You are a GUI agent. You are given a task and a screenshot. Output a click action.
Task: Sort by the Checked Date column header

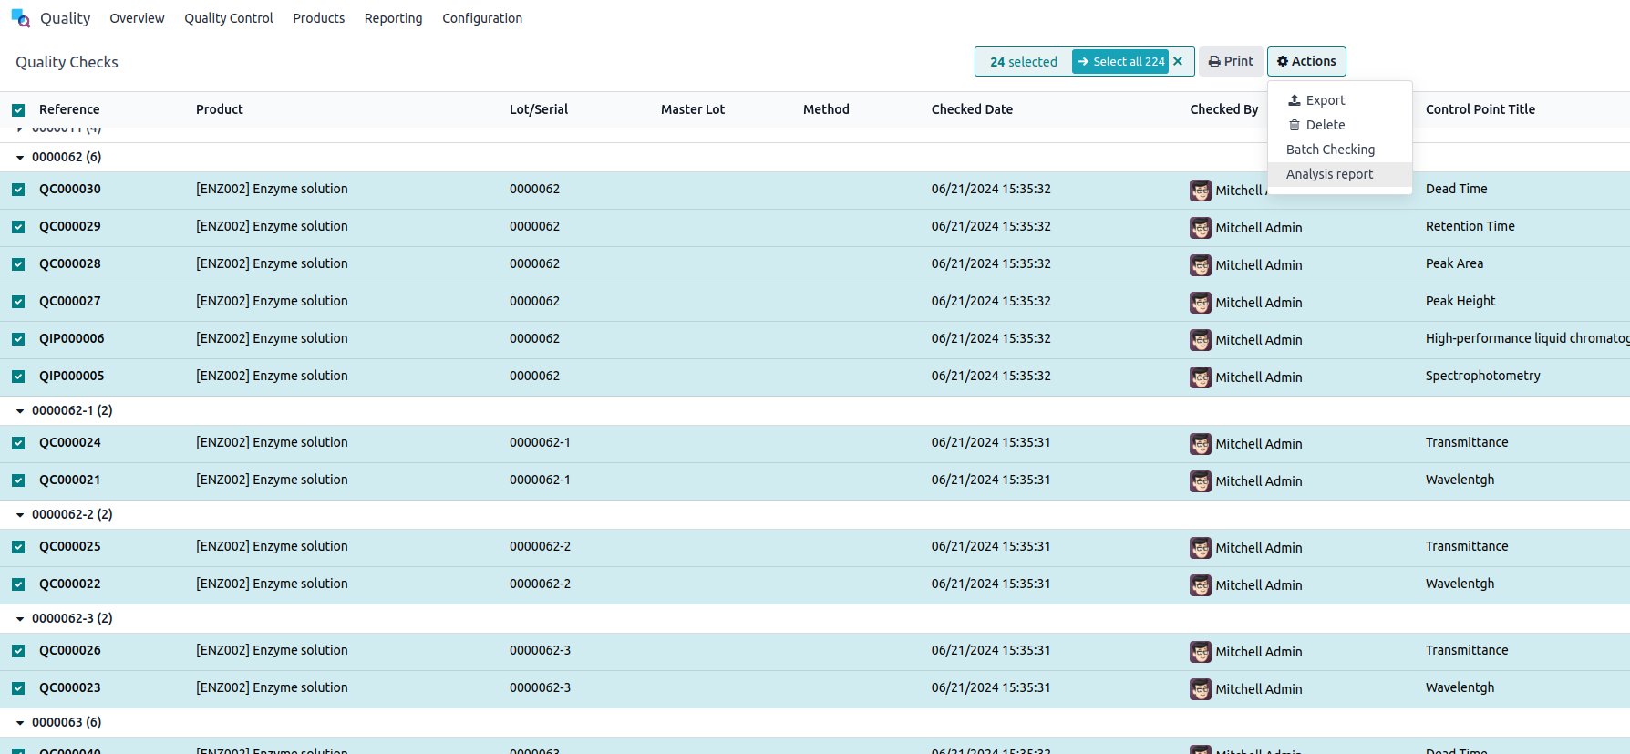971,109
